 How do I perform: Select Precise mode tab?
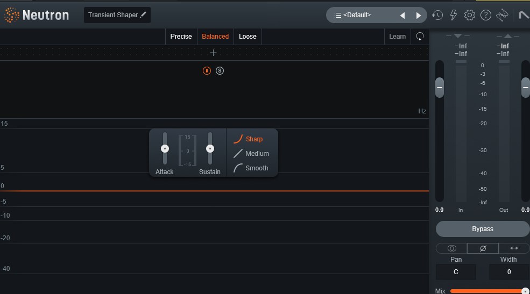click(x=181, y=37)
